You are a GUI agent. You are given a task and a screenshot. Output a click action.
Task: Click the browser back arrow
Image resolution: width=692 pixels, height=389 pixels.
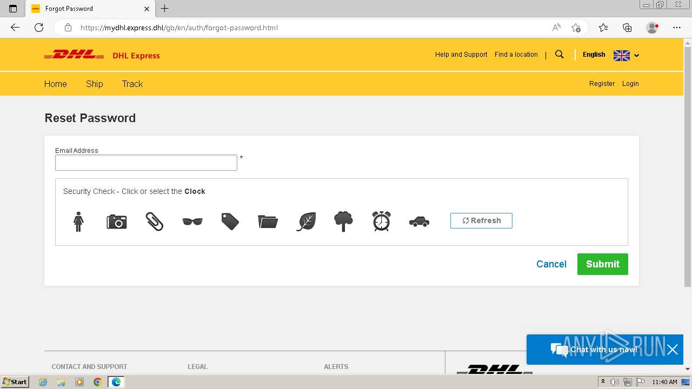pyautogui.click(x=15, y=28)
